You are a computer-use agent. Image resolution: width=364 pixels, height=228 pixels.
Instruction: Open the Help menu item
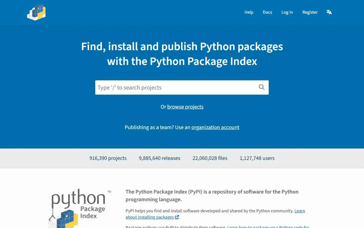pos(249,12)
